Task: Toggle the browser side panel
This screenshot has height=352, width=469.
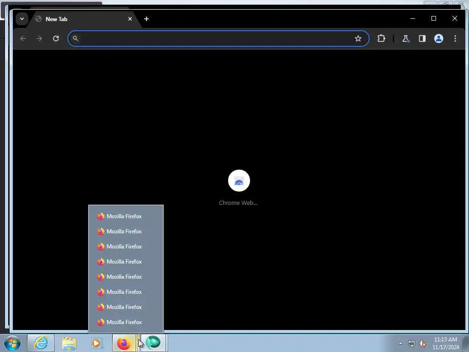Action: [422, 38]
